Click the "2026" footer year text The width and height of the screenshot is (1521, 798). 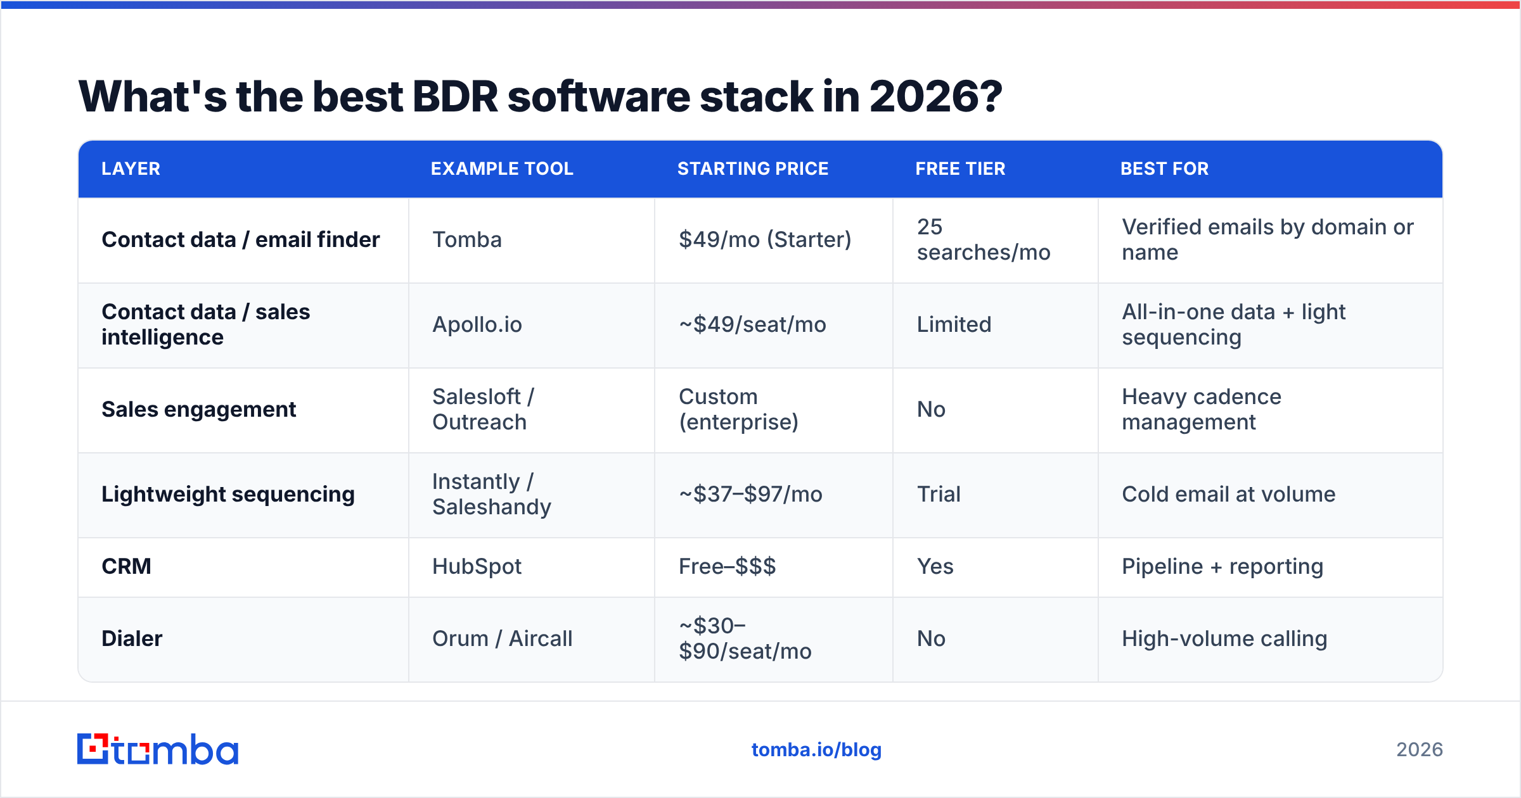pyautogui.click(x=1420, y=750)
